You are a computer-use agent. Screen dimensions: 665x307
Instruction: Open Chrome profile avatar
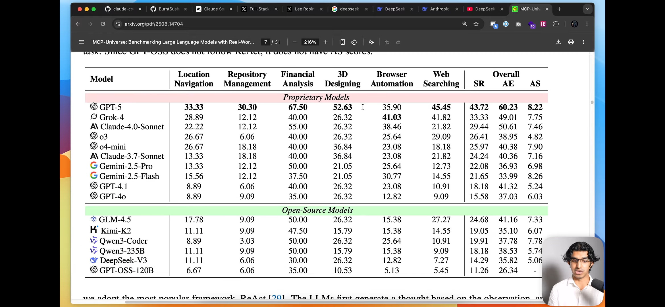click(x=574, y=24)
